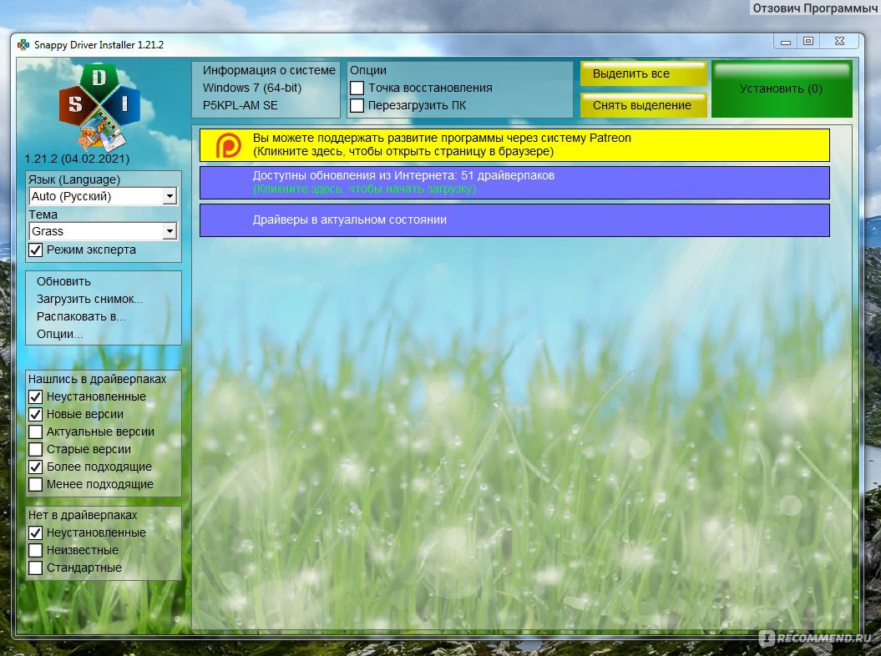Enable the Неизвестные filter

[35, 550]
